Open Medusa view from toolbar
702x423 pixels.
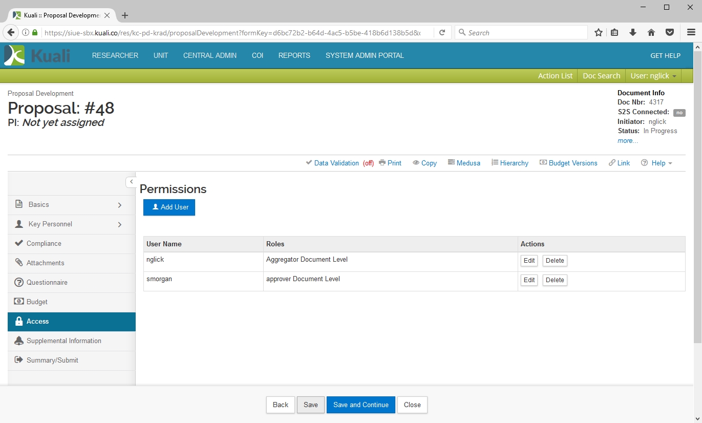(x=464, y=163)
